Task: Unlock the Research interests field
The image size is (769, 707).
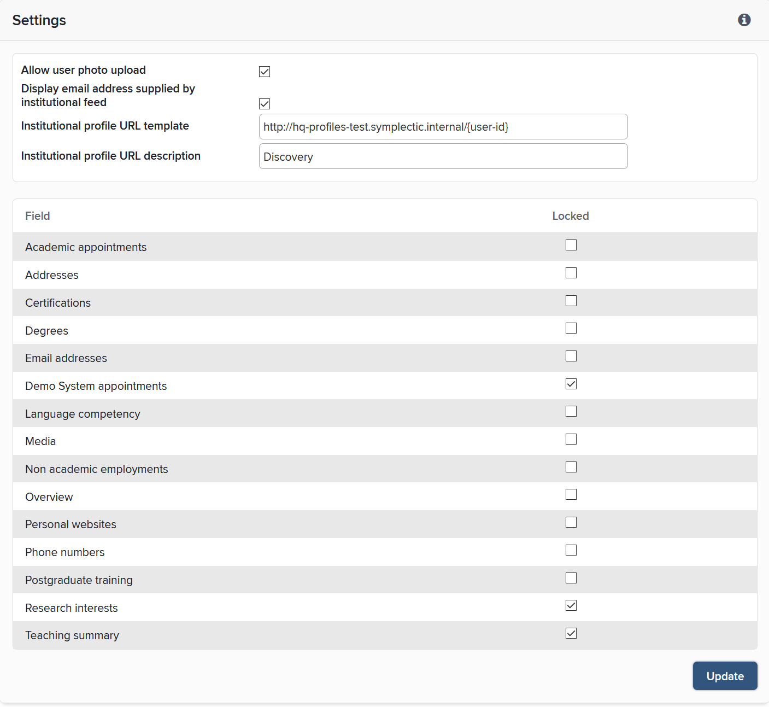Action: click(571, 606)
